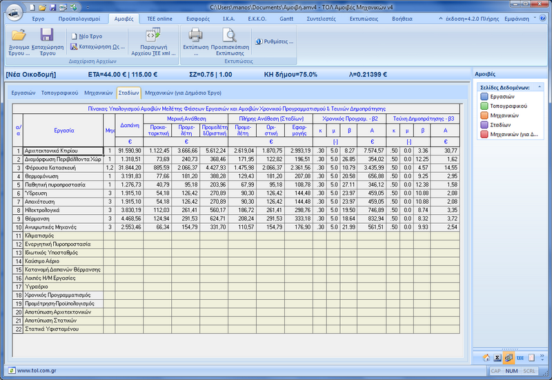Collapse the Σελίδες Δεδομένων panel group
This screenshot has height=380, width=552.
tap(538, 88)
